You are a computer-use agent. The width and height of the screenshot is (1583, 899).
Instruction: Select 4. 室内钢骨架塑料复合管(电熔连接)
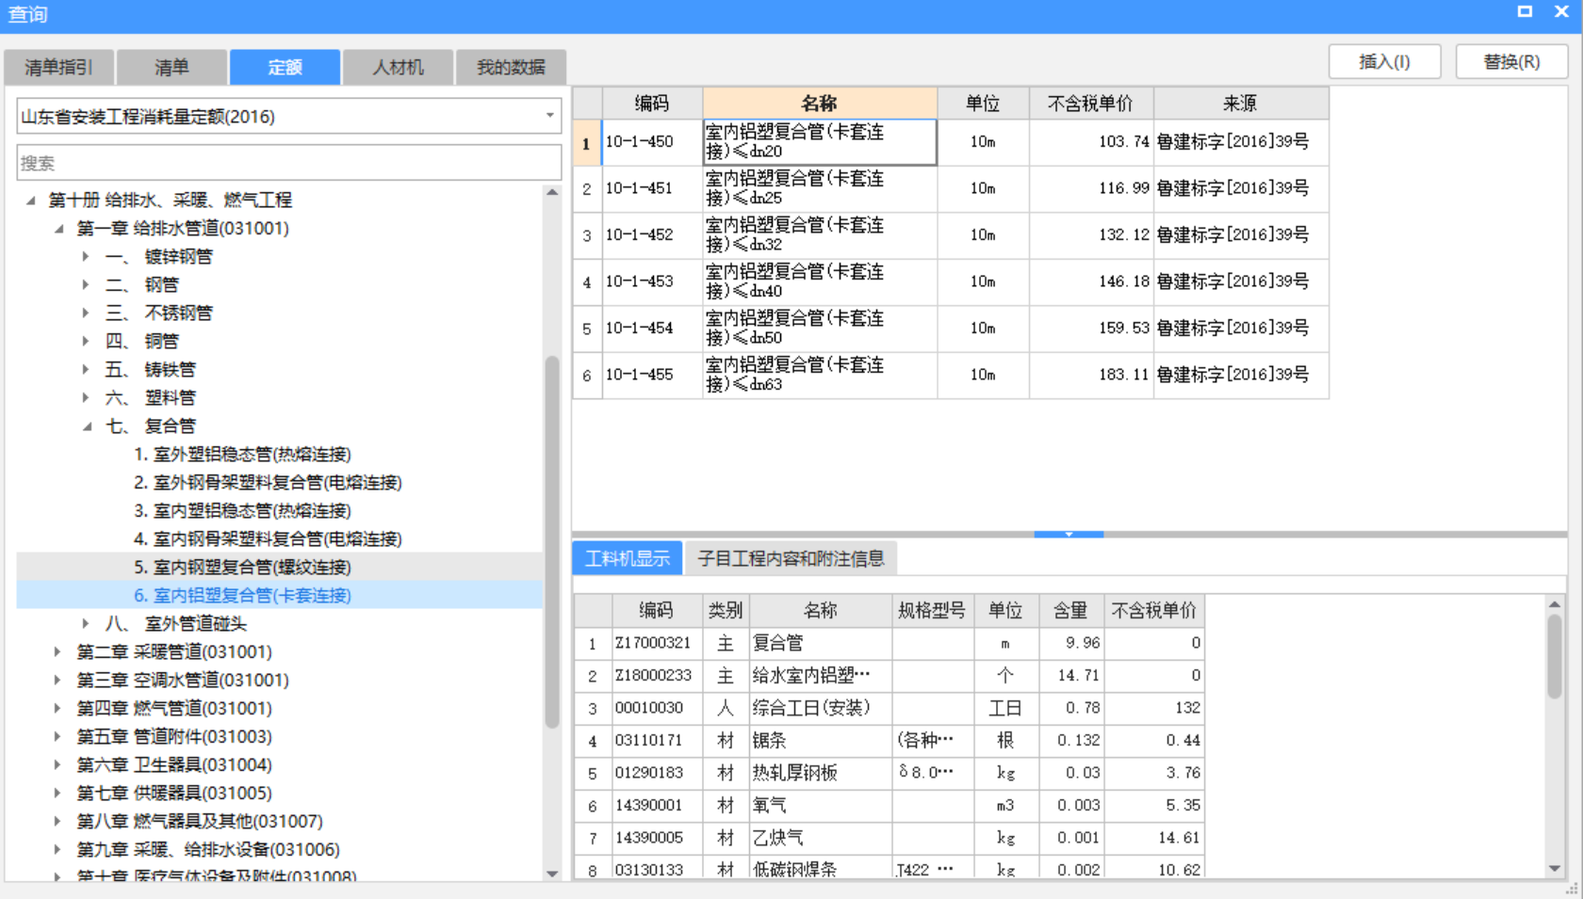[x=268, y=538]
